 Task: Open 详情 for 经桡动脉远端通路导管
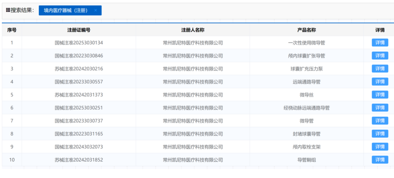(x=380, y=108)
